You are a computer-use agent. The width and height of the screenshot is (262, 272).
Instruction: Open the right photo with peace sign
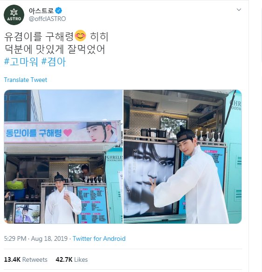(183, 156)
